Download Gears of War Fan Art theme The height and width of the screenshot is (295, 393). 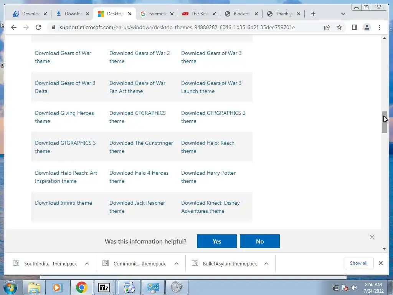click(137, 87)
